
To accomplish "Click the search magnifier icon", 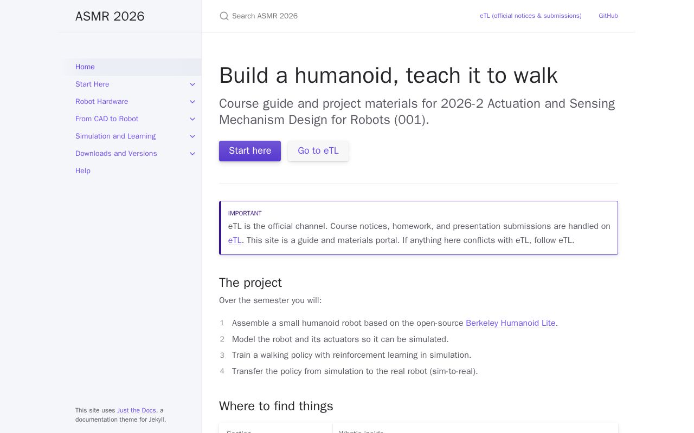I will click(224, 16).
